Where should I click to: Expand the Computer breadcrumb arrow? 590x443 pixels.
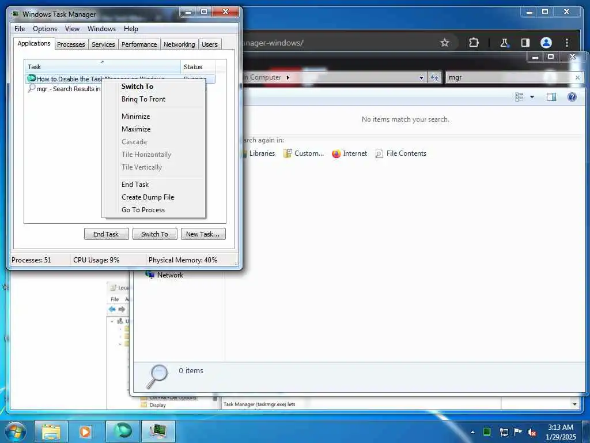pos(288,78)
